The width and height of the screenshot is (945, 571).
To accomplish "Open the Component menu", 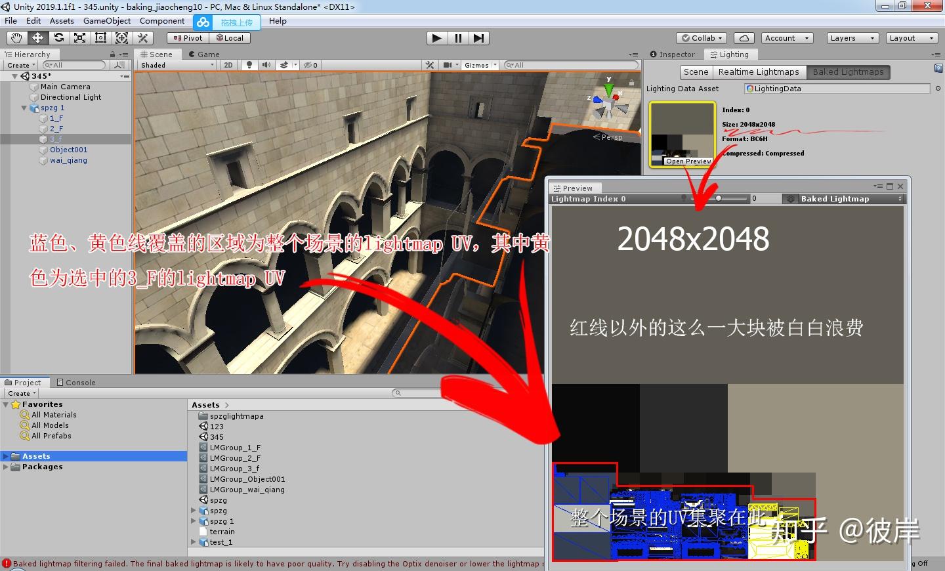I will [x=162, y=21].
